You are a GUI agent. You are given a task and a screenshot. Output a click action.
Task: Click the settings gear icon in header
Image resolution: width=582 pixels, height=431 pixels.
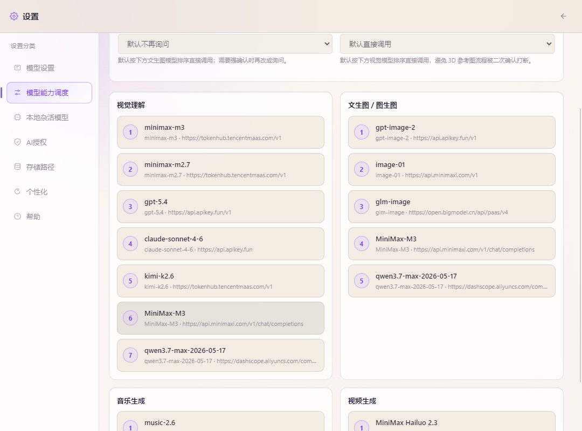pyautogui.click(x=13, y=16)
